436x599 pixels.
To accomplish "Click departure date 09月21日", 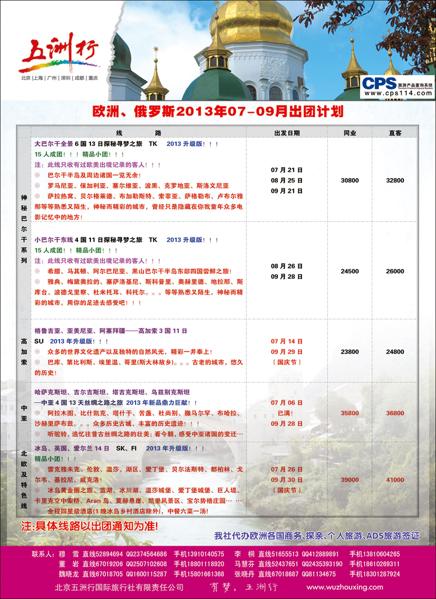I will 287,191.
